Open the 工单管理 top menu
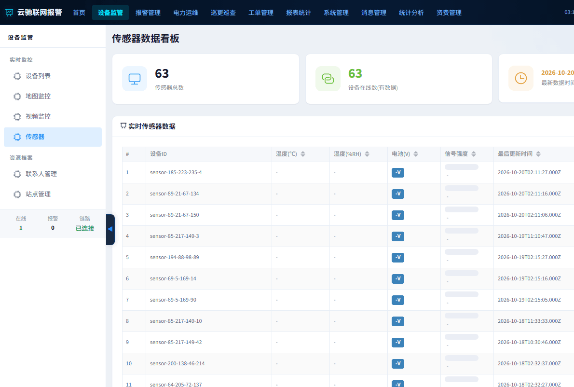This screenshot has width=574, height=387. 260,13
